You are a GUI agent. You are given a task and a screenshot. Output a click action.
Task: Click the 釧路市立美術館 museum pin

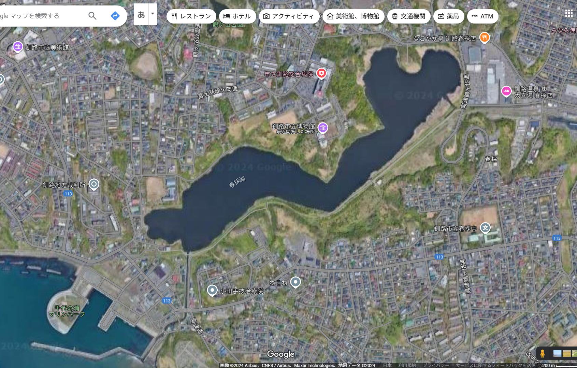18,47
